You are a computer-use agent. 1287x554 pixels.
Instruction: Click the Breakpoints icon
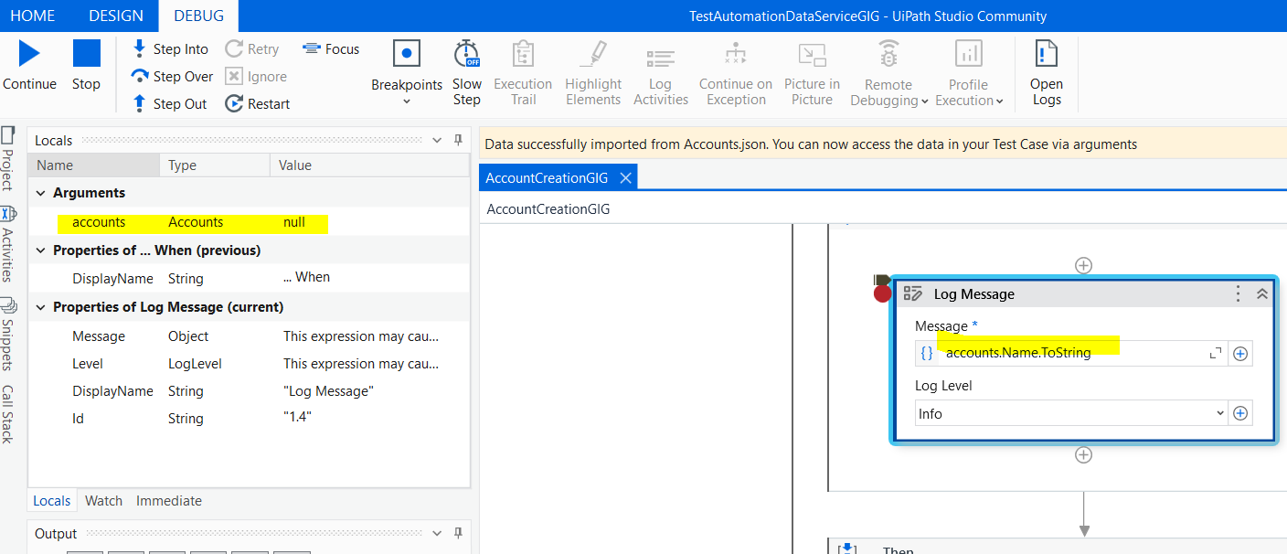coord(407,54)
